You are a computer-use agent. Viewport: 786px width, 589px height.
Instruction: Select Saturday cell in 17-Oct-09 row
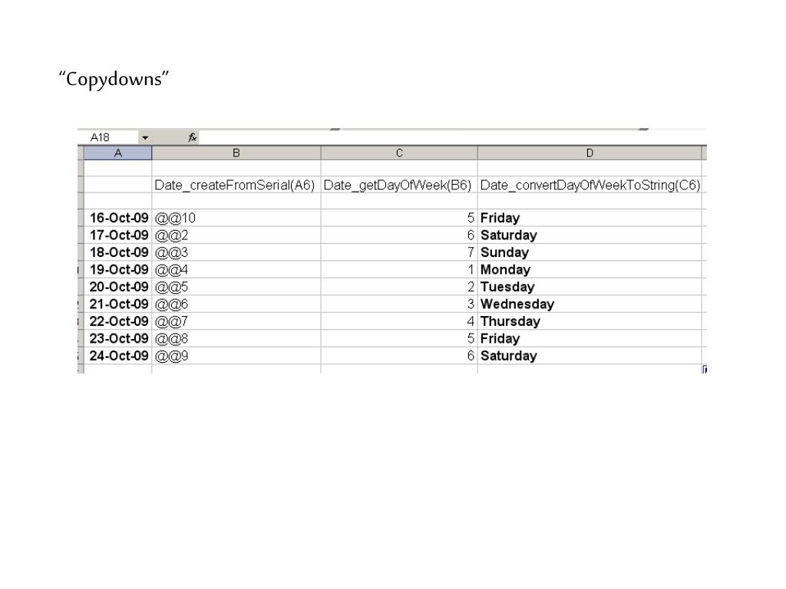[589, 235]
